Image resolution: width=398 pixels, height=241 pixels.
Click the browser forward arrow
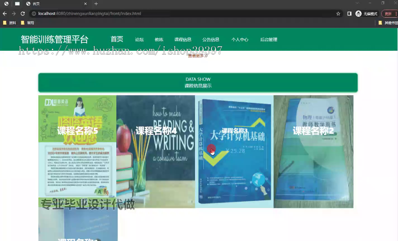tap(14, 14)
